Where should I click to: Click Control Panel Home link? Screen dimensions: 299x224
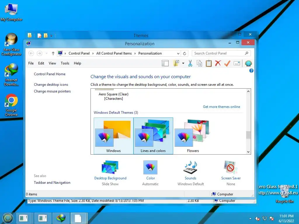click(x=50, y=74)
